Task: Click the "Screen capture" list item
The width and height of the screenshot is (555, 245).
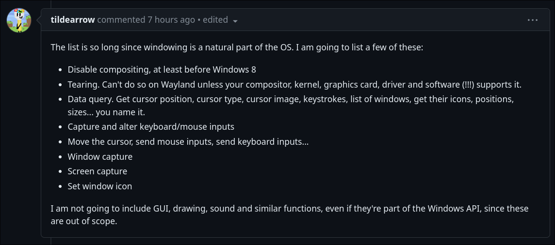Action: tap(97, 171)
